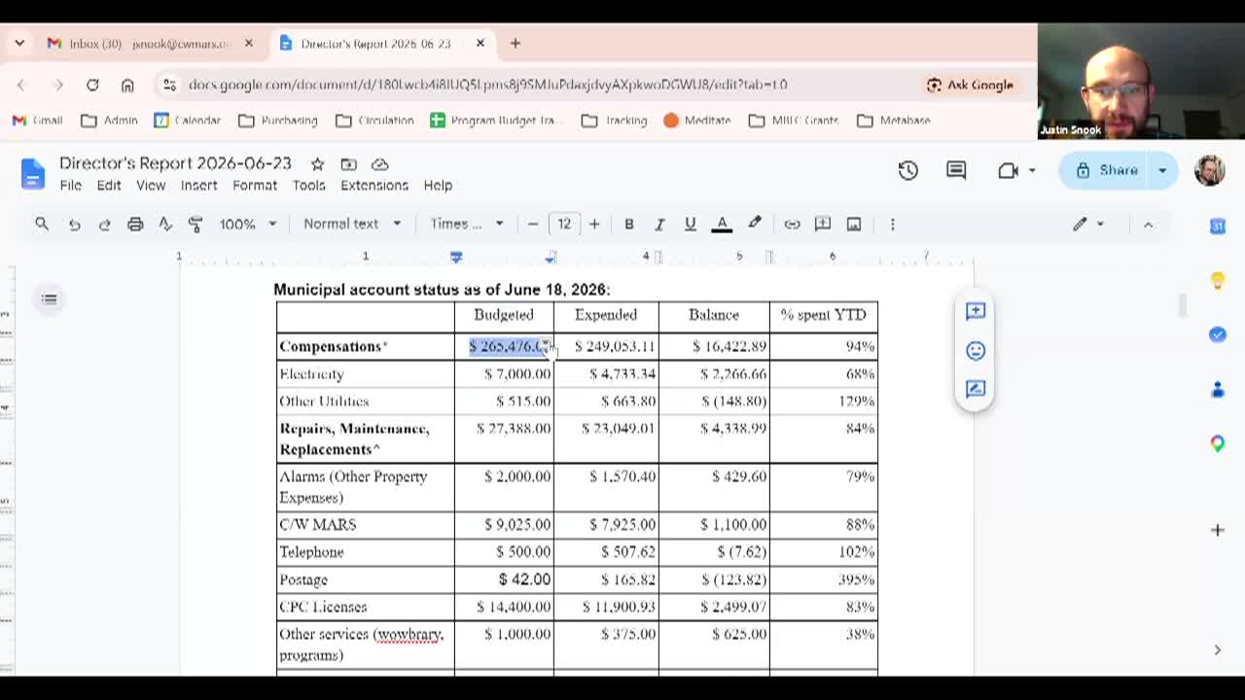Reload the page
Screen dimensions: 1245x700
coord(92,85)
